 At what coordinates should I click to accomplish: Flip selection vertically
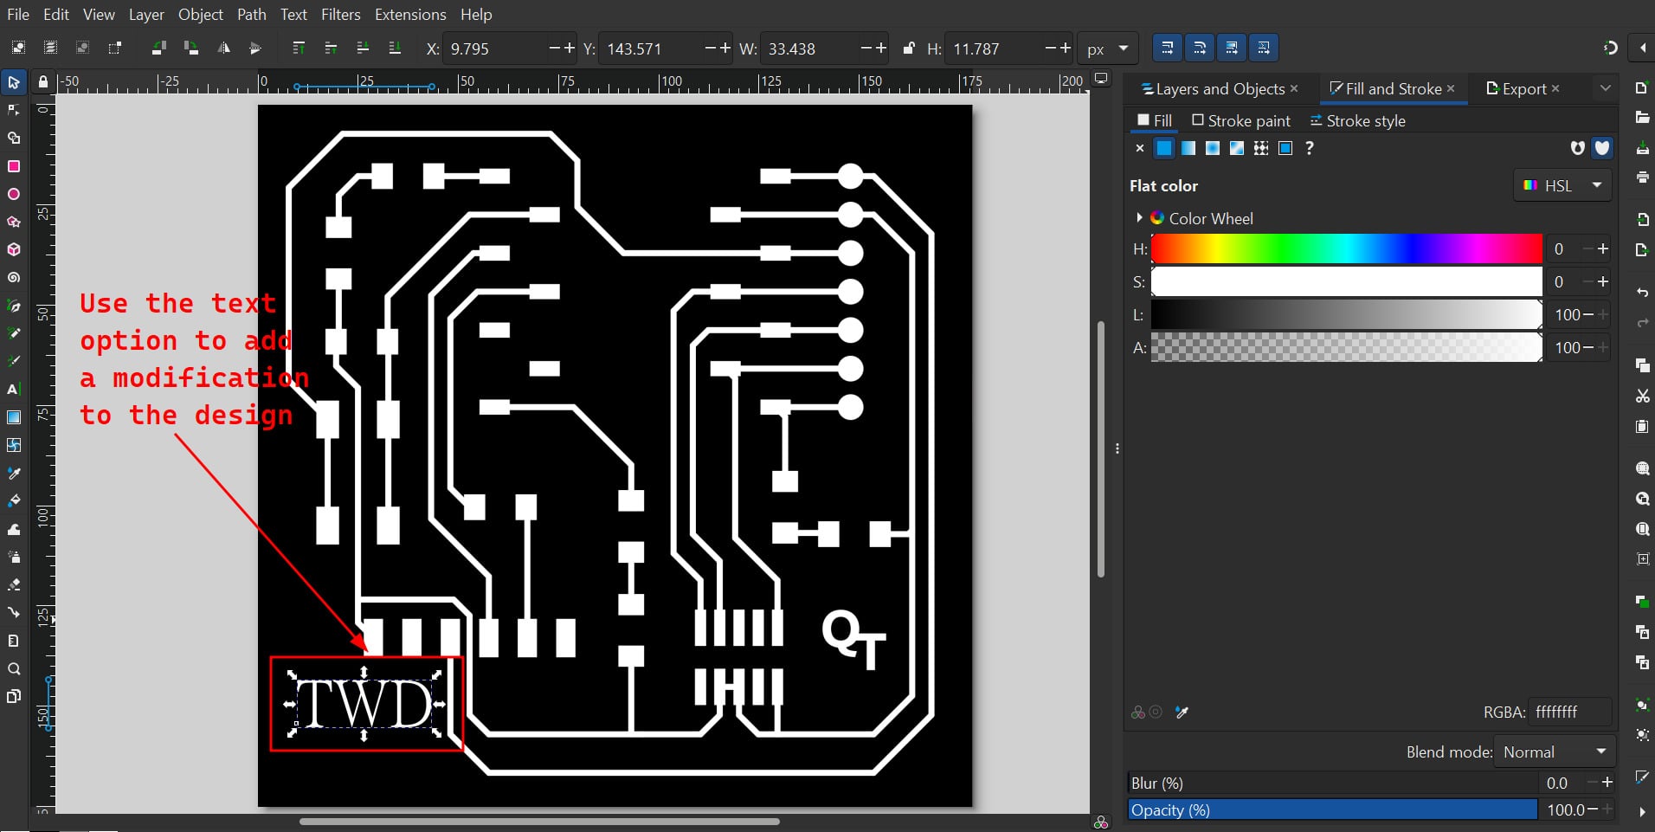pos(255,48)
